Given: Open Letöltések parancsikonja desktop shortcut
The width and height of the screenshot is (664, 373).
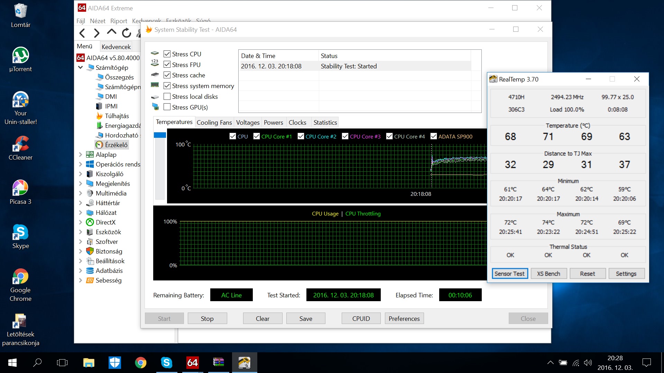Looking at the screenshot, I should (20, 329).
